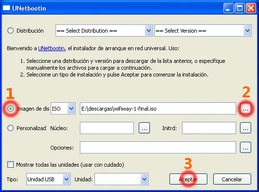The height and width of the screenshot is (192, 259).
Task: Click the Initrd input field
Action: click(x=209, y=128)
